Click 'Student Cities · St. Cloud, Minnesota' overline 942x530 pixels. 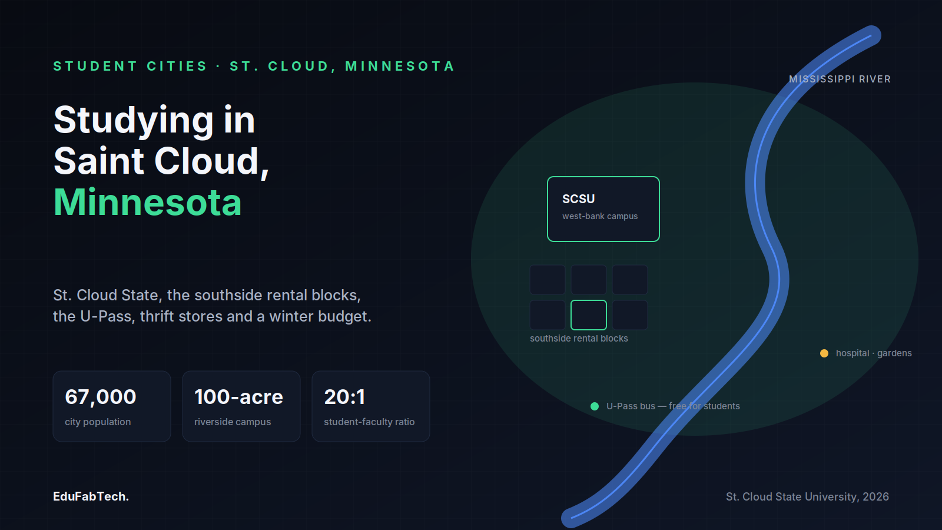pyautogui.click(x=254, y=66)
